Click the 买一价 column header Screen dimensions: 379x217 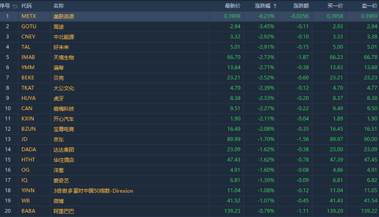click(335, 6)
